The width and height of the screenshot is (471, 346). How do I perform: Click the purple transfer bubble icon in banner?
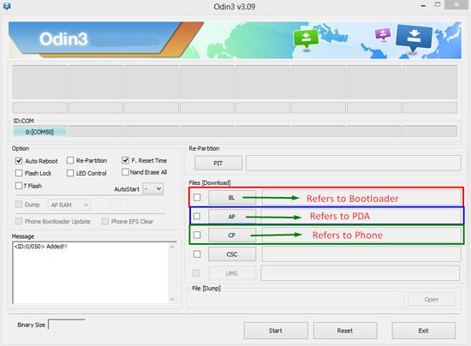(x=383, y=34)
